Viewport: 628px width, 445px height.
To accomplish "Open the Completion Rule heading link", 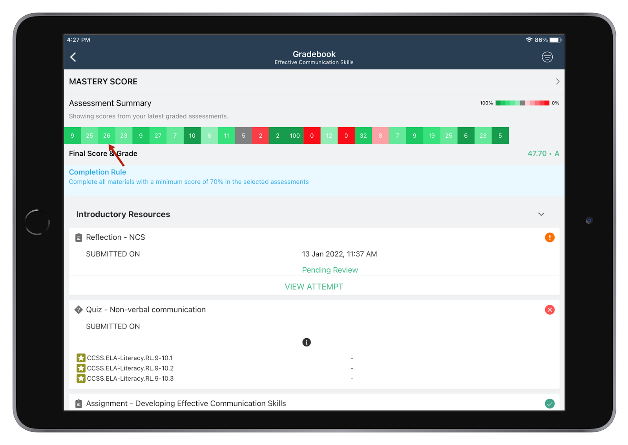I will pos(97,172).
